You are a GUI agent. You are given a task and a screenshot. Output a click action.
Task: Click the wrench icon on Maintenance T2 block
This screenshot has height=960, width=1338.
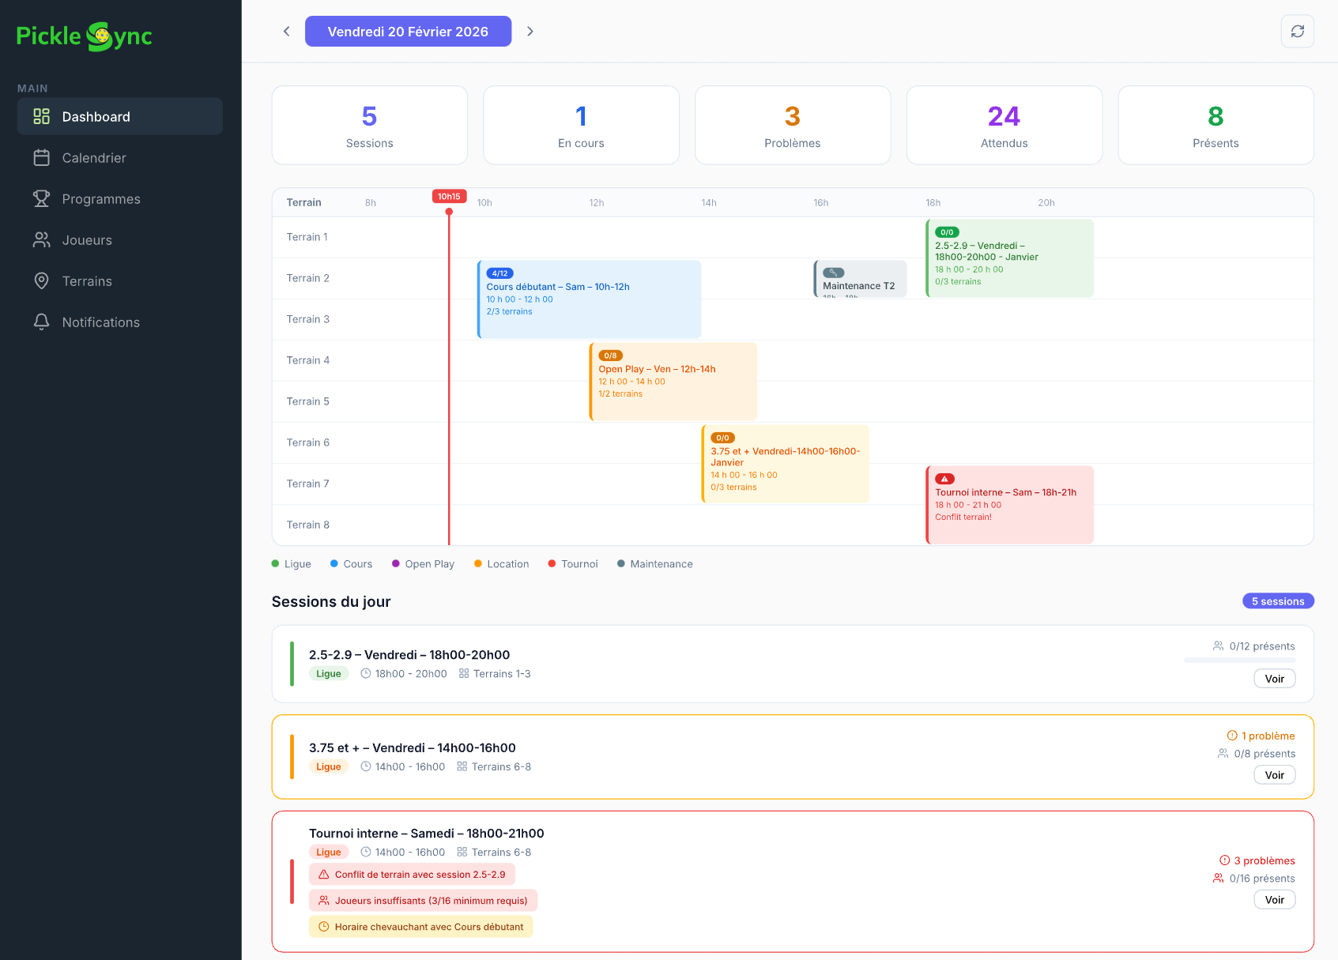(x=831, y=273)
